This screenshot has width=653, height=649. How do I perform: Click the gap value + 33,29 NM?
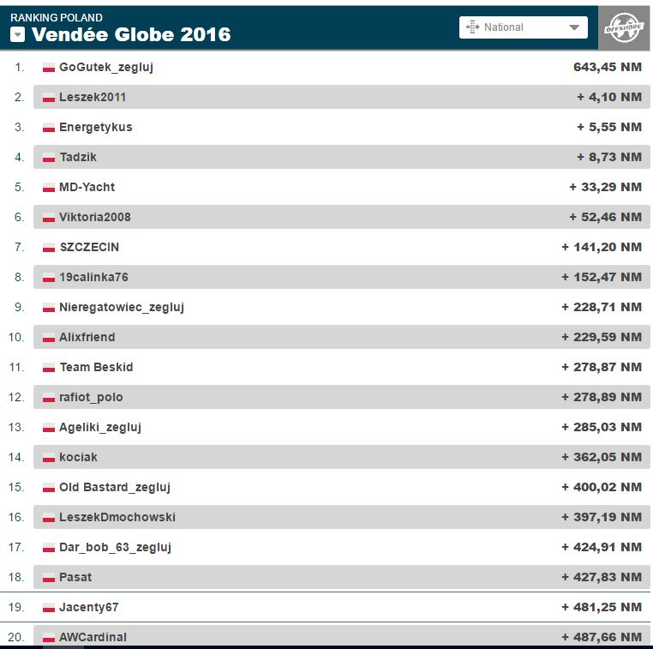[606, 187]
